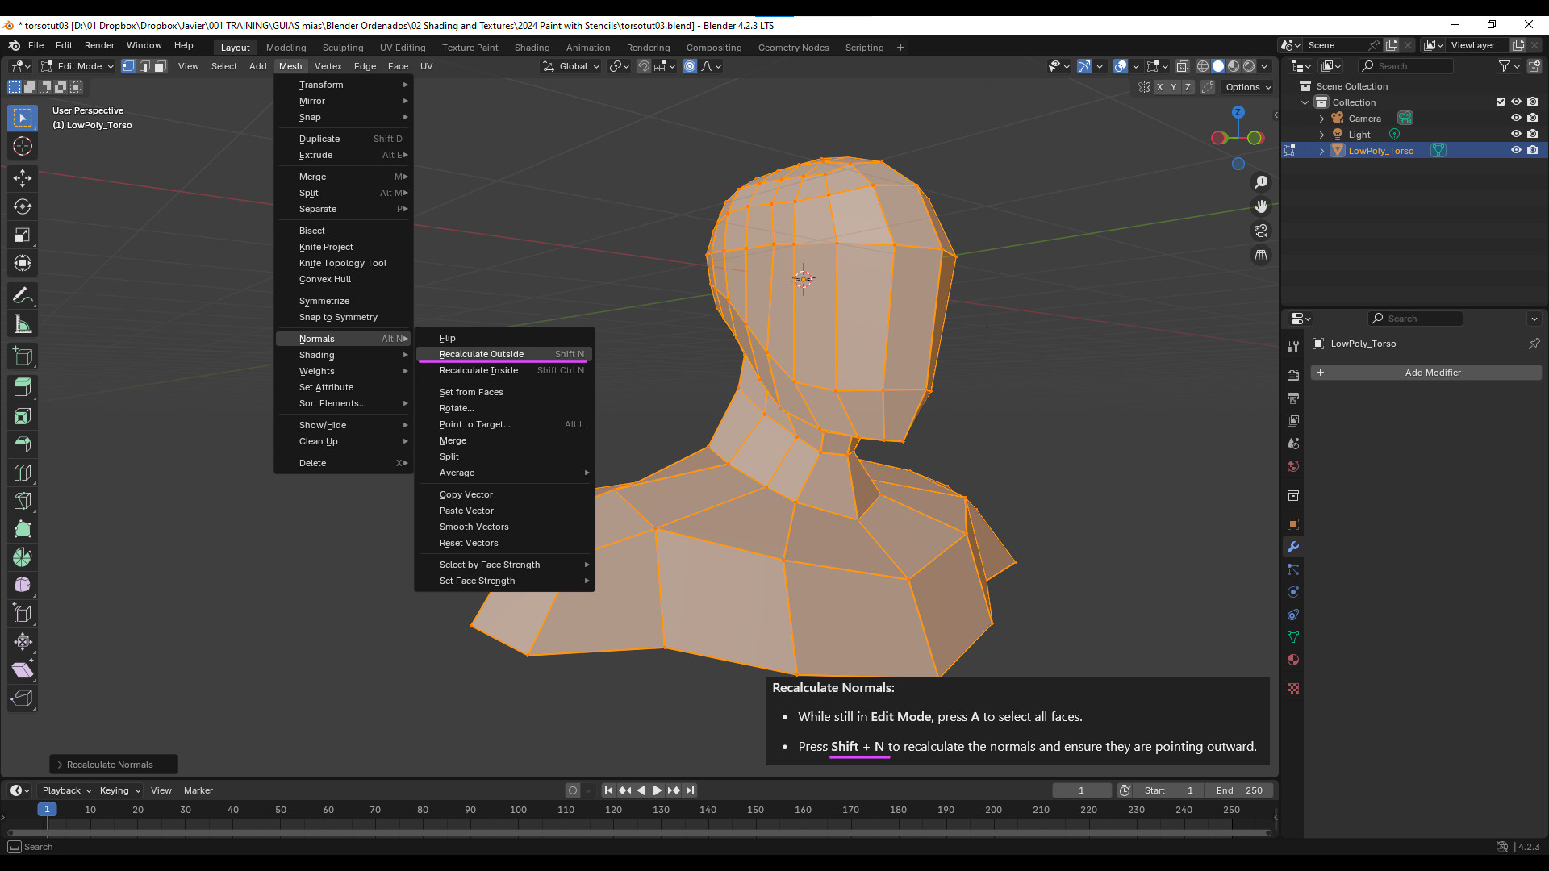Click the Set from Faces entry

(505, 392)
